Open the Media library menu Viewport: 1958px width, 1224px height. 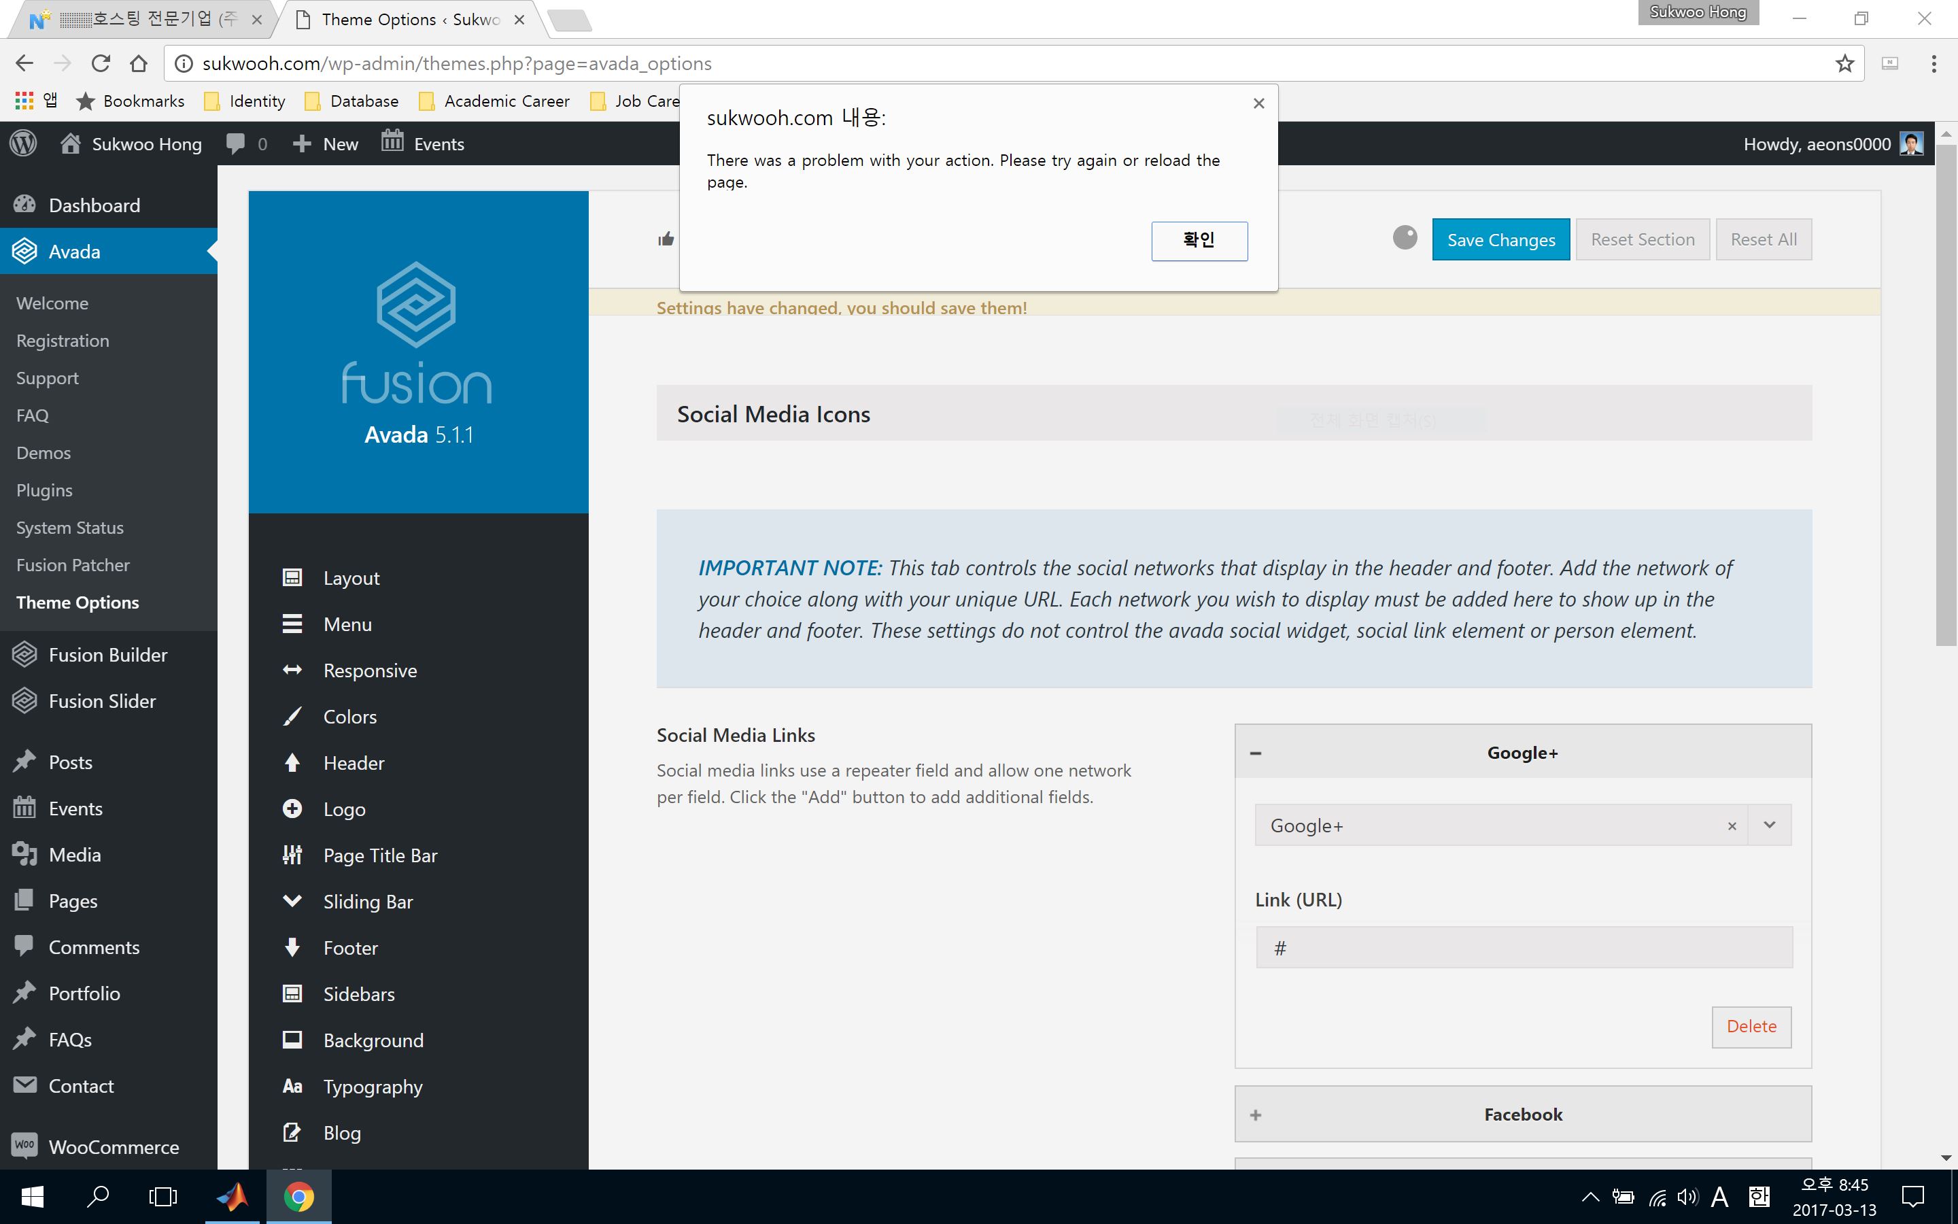108,854
